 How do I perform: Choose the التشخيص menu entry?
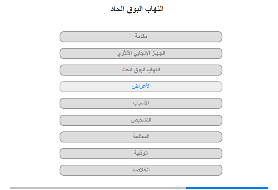tap(141, 120)
